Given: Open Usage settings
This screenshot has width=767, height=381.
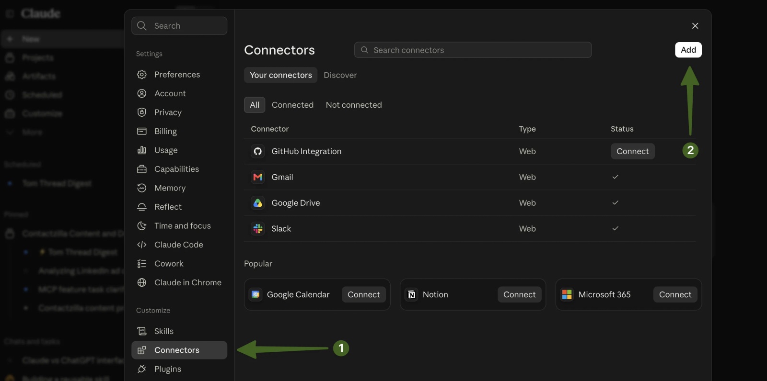Looking at the screenshot, I should point(179,150).
